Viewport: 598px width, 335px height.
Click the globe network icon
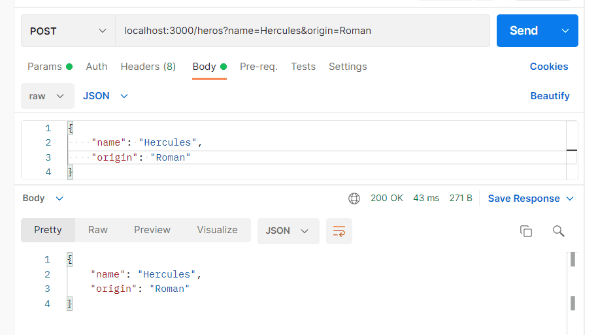354,199
